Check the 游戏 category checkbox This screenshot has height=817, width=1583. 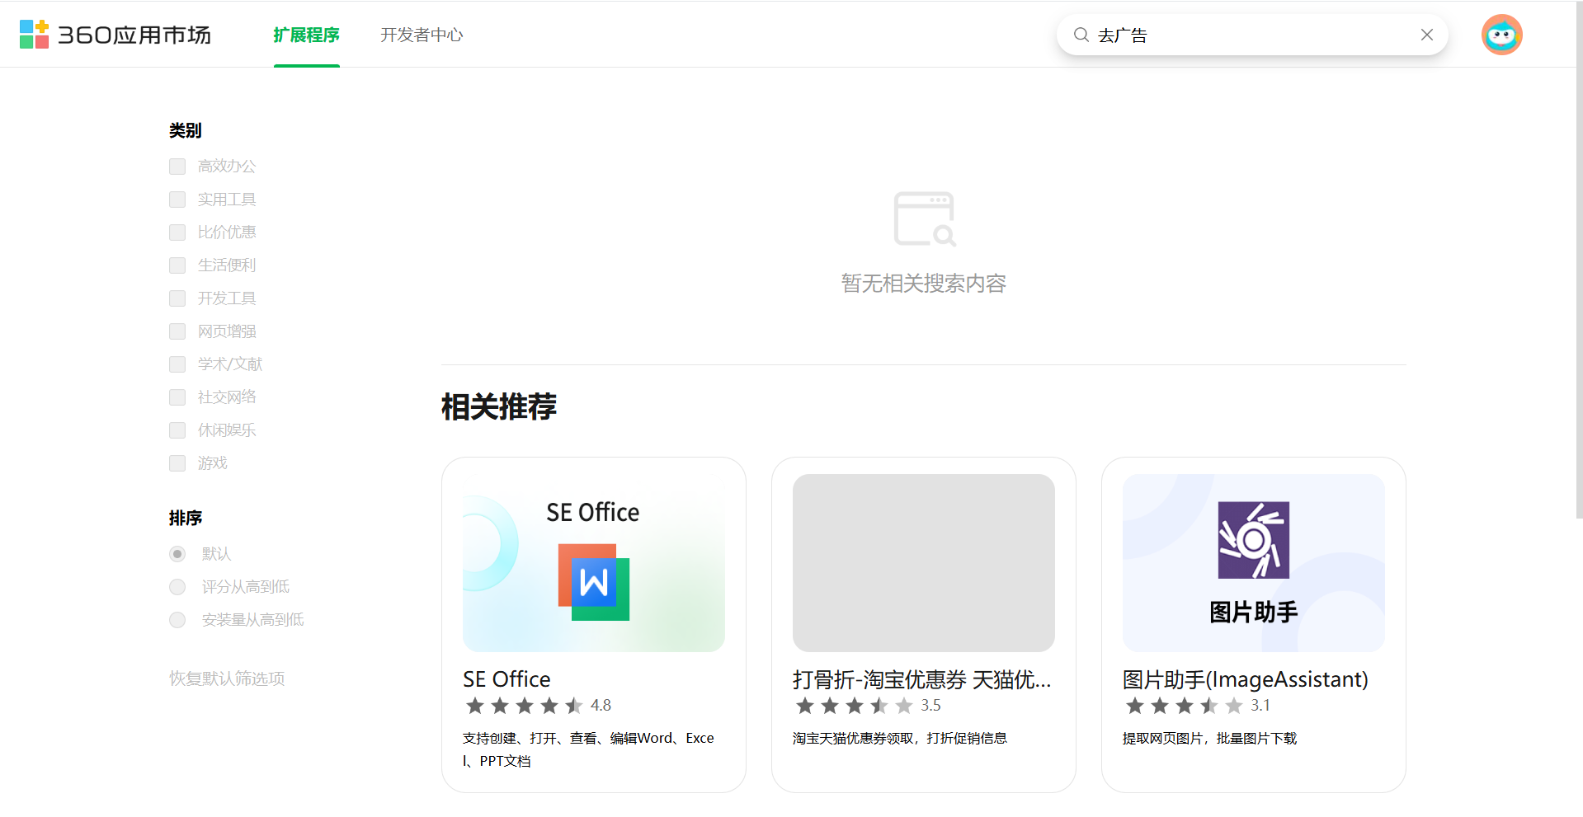177,463
